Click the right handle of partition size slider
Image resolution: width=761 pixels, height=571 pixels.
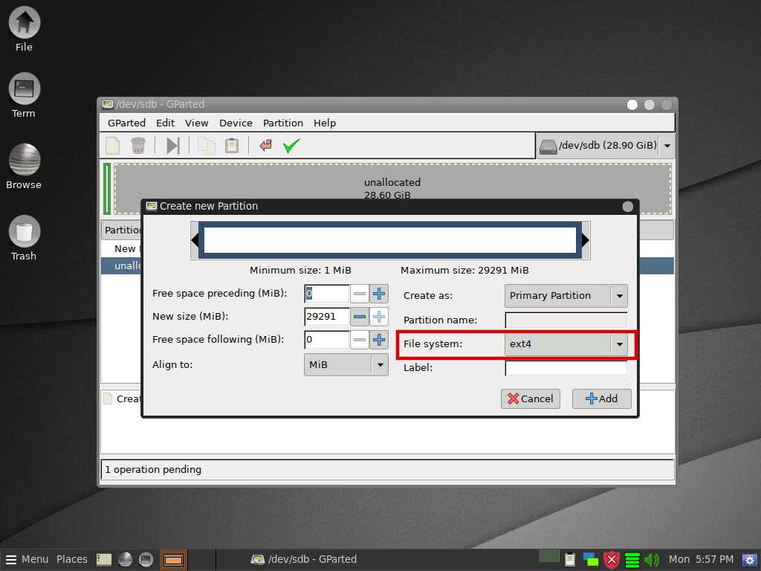[586, 240]
